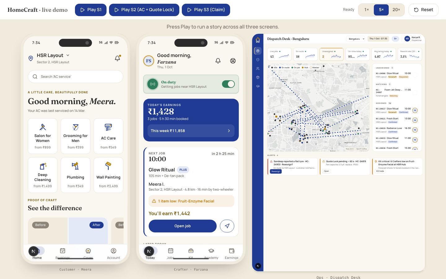Screen dimensions: 446x279
Task: Open the support lifebuoy icon in crafter app
Action: point(233,61)
